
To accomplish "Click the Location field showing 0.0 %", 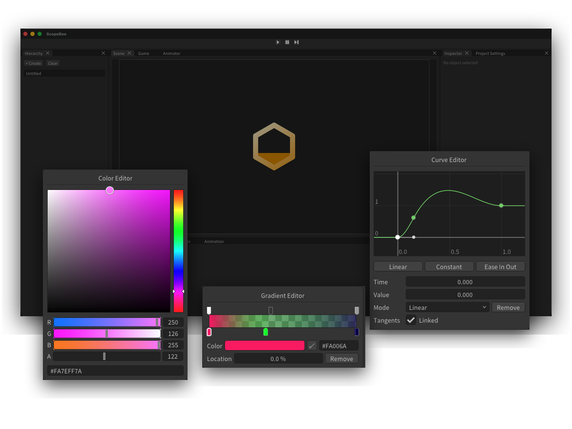I will tap(278, 358).
